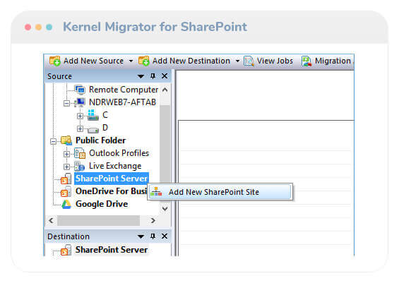Select the Remote Computer icon
The height and width of the screenshot is (283, 399).
point(80,90)
